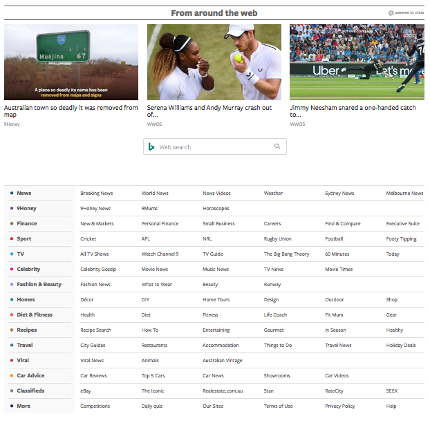The height and width of the screenshot is (423, 430).
Task: Open the Finance category
Action: 27,223
